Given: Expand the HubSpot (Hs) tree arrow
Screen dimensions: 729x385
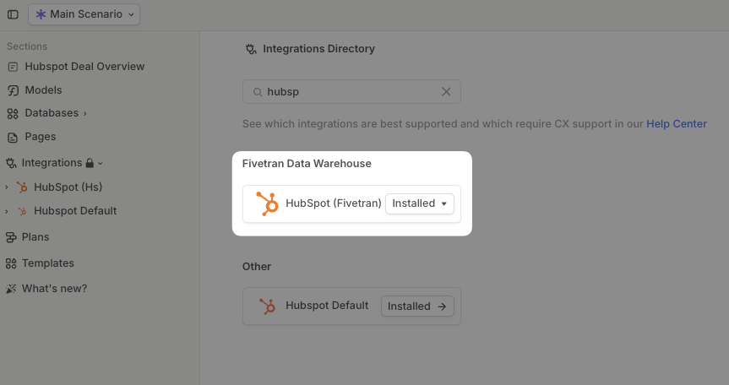Looking at the screenshot, I should 7,187.
